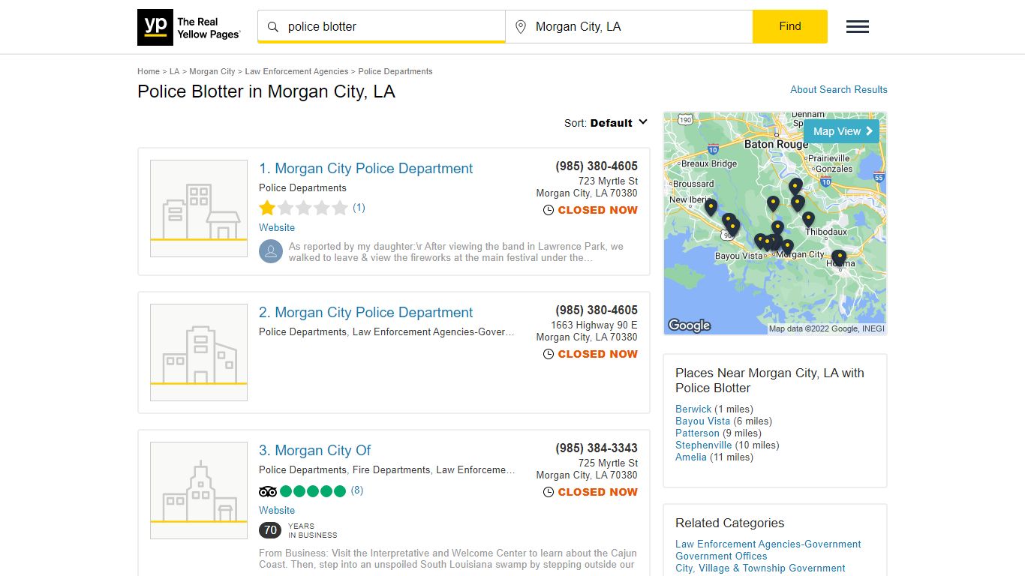Open the Sort Default dropdown
Screen dimensions: 1025x576
tap(606, 123)
